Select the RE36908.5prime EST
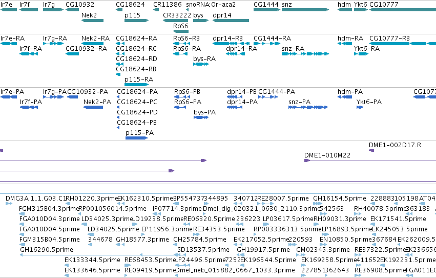The width and height of the screenshot is (436, 278). click(358, 275)
